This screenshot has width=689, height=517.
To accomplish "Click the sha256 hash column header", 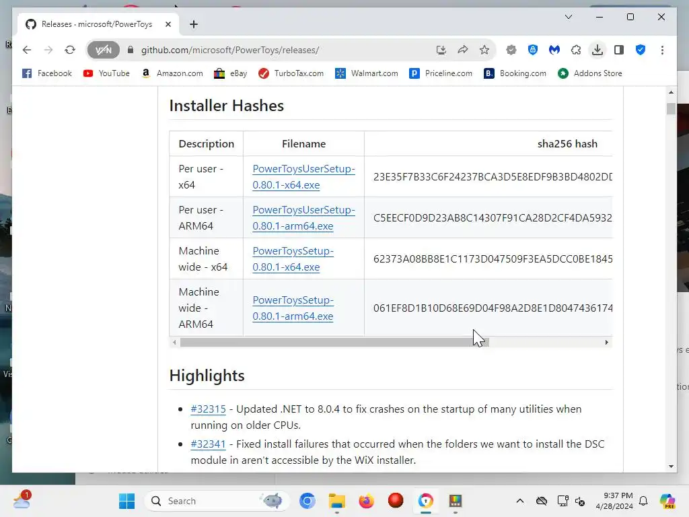I will tap(567, 144).
